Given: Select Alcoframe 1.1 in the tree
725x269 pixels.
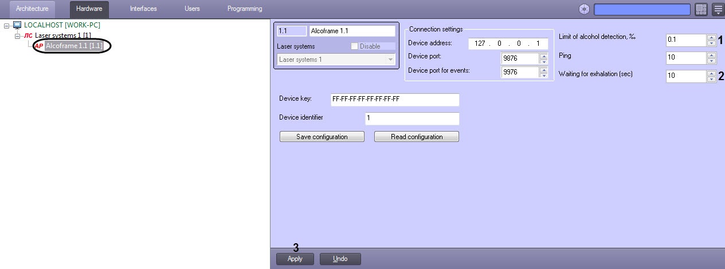Looking at the screenshot, I should [x=75, y=46].
